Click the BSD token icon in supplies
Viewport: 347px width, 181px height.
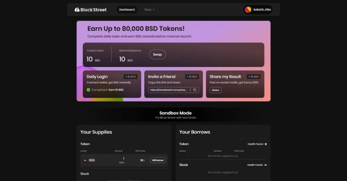[x=85, y=160]
